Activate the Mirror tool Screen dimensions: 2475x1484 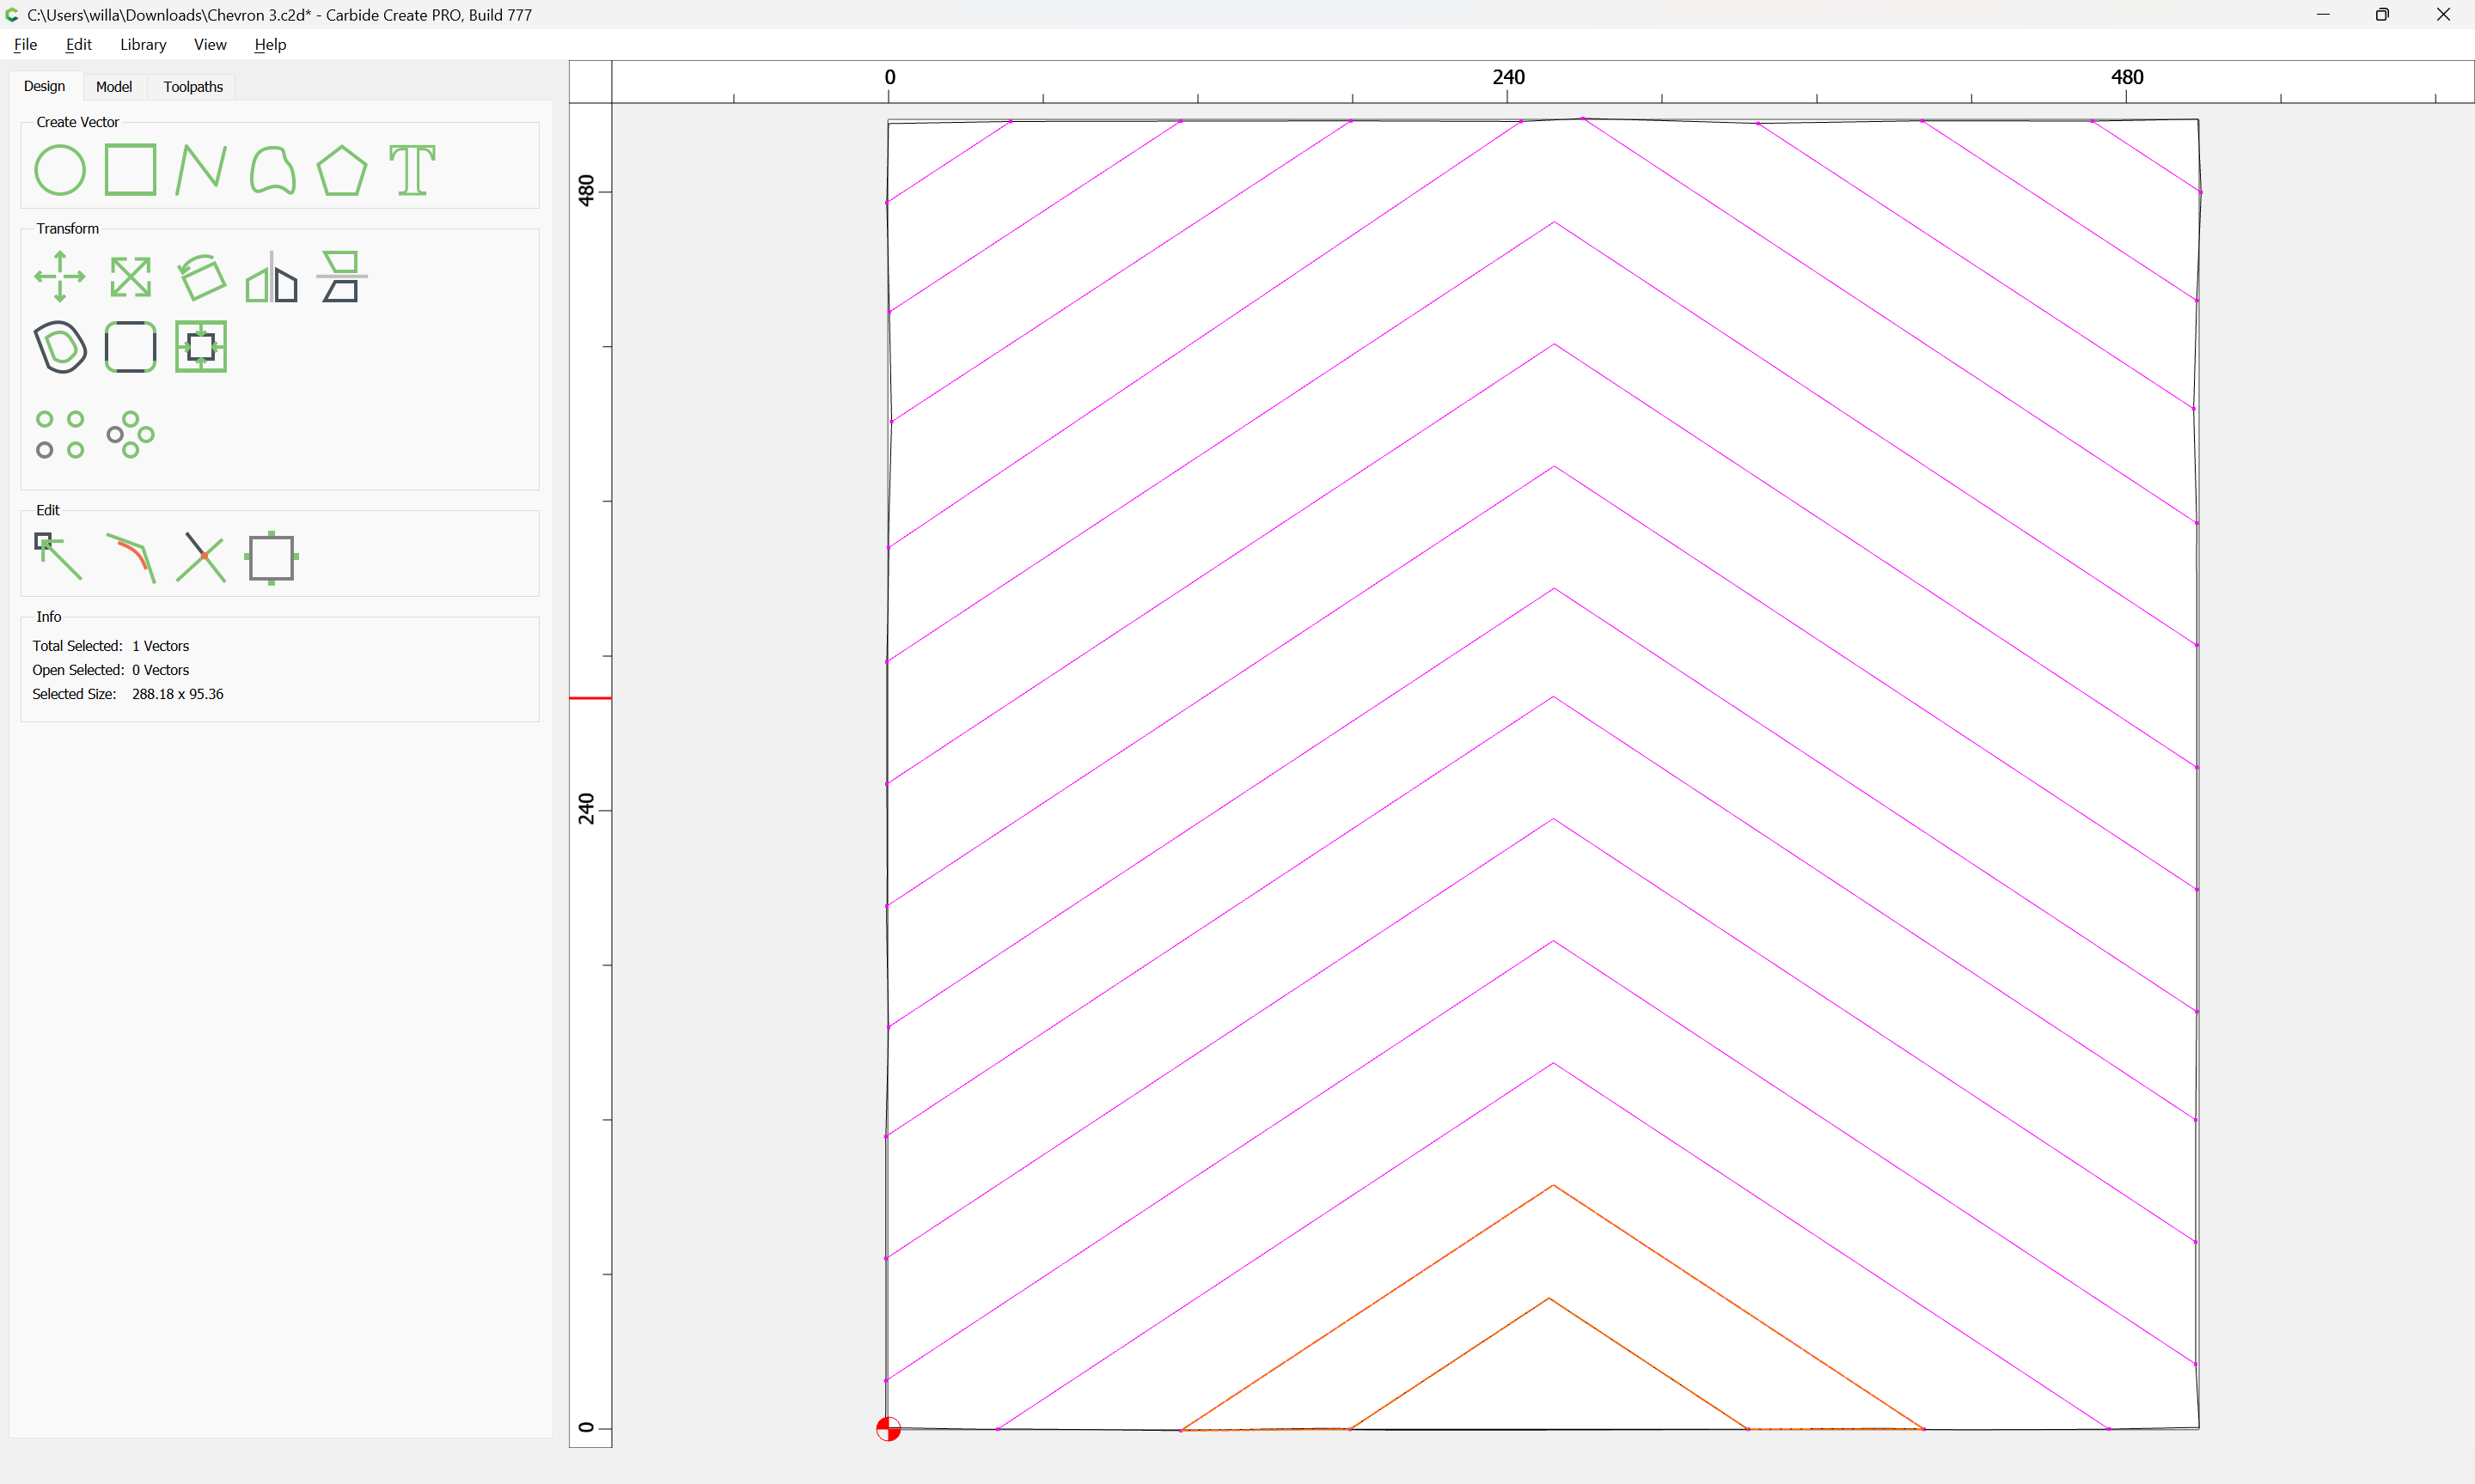(x=271, y=277)
